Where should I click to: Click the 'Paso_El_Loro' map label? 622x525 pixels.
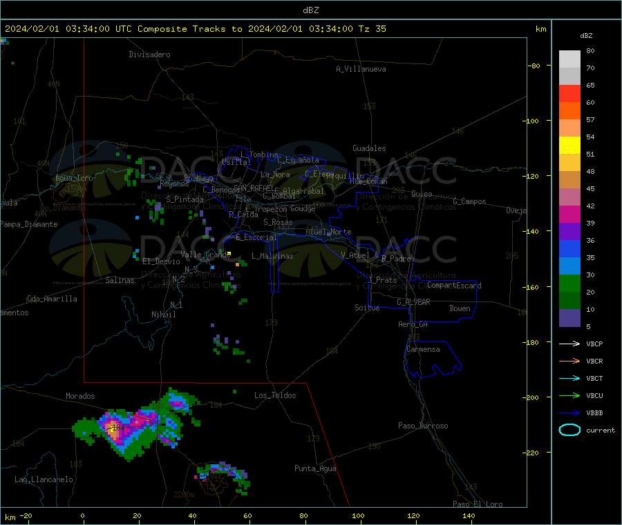click(478, 504)
